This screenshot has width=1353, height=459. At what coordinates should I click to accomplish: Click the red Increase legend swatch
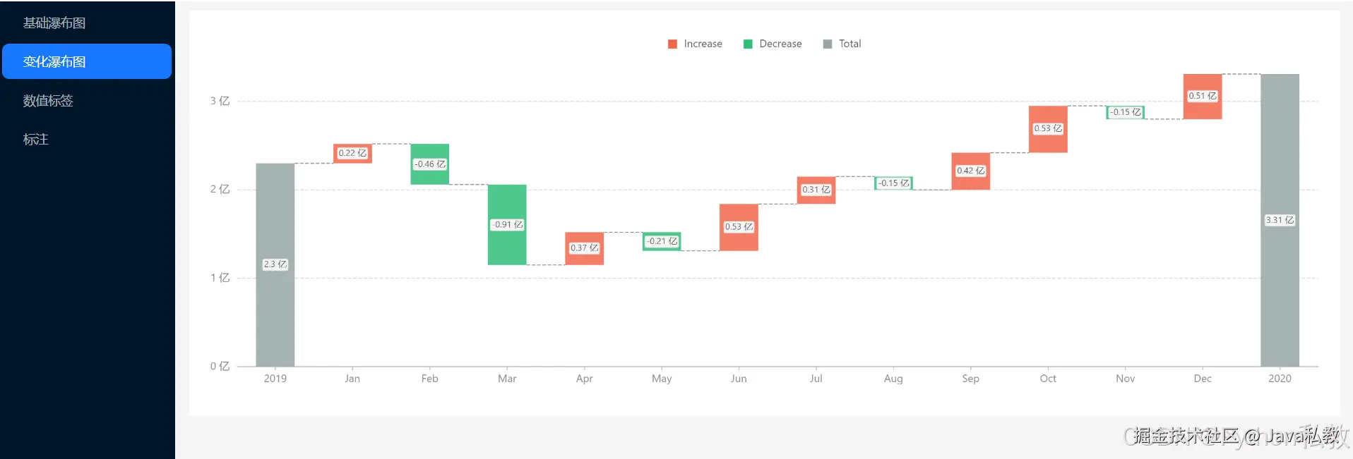click(x=672, y=44)
